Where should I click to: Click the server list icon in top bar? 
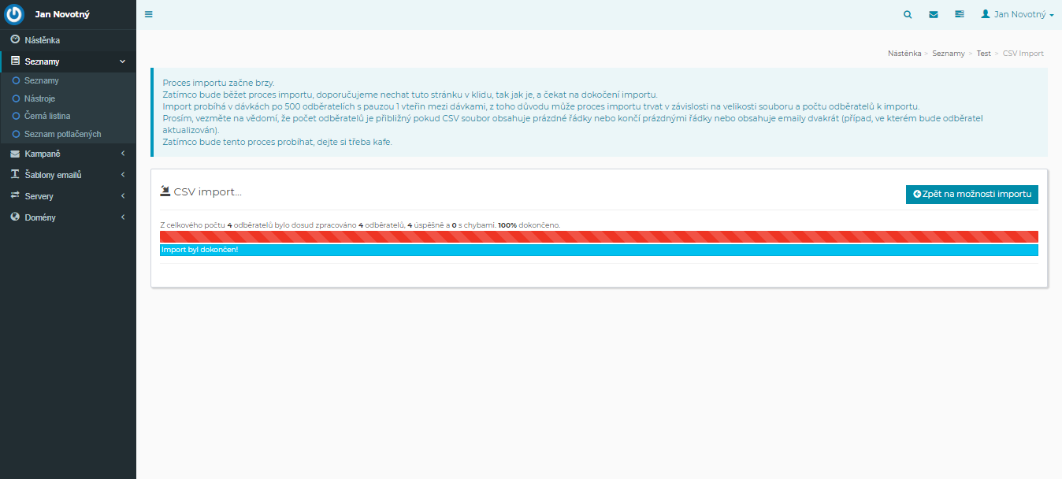tap(959, 14)
